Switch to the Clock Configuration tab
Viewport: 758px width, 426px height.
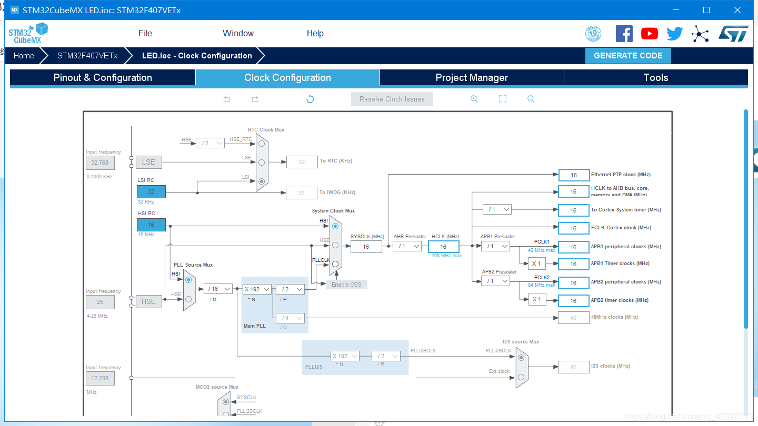click(287, 78)
